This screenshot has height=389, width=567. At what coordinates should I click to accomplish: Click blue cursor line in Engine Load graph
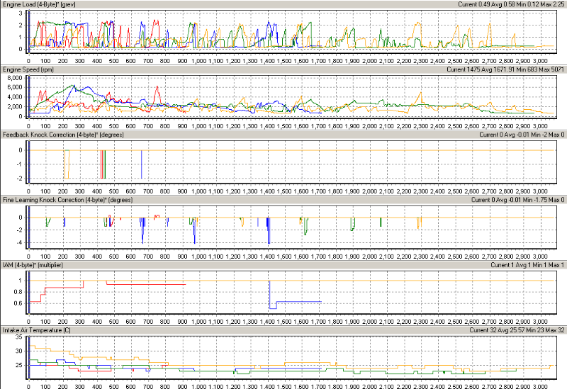[x=30, y=32]
